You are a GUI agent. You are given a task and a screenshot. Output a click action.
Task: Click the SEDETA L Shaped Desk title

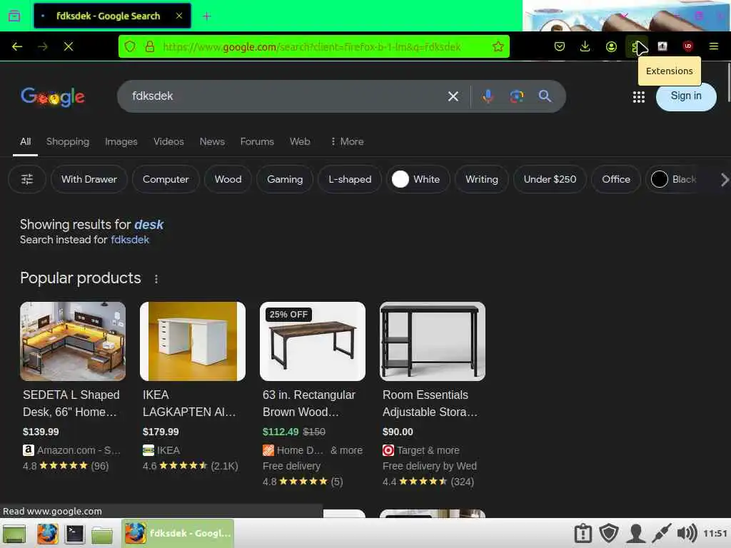click(71, 403)
